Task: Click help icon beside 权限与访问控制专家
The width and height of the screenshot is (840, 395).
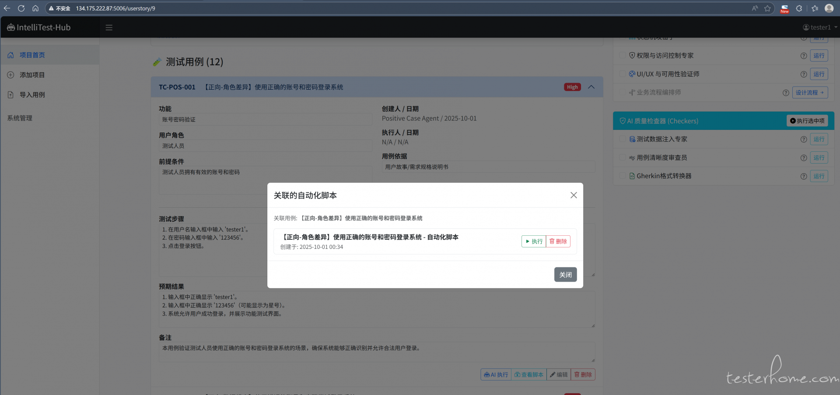Action: [x=803, y=56]
